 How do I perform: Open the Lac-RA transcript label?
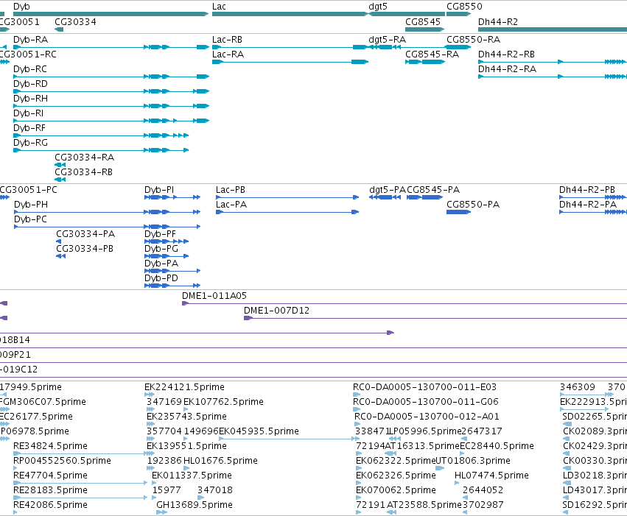[228, 54]
